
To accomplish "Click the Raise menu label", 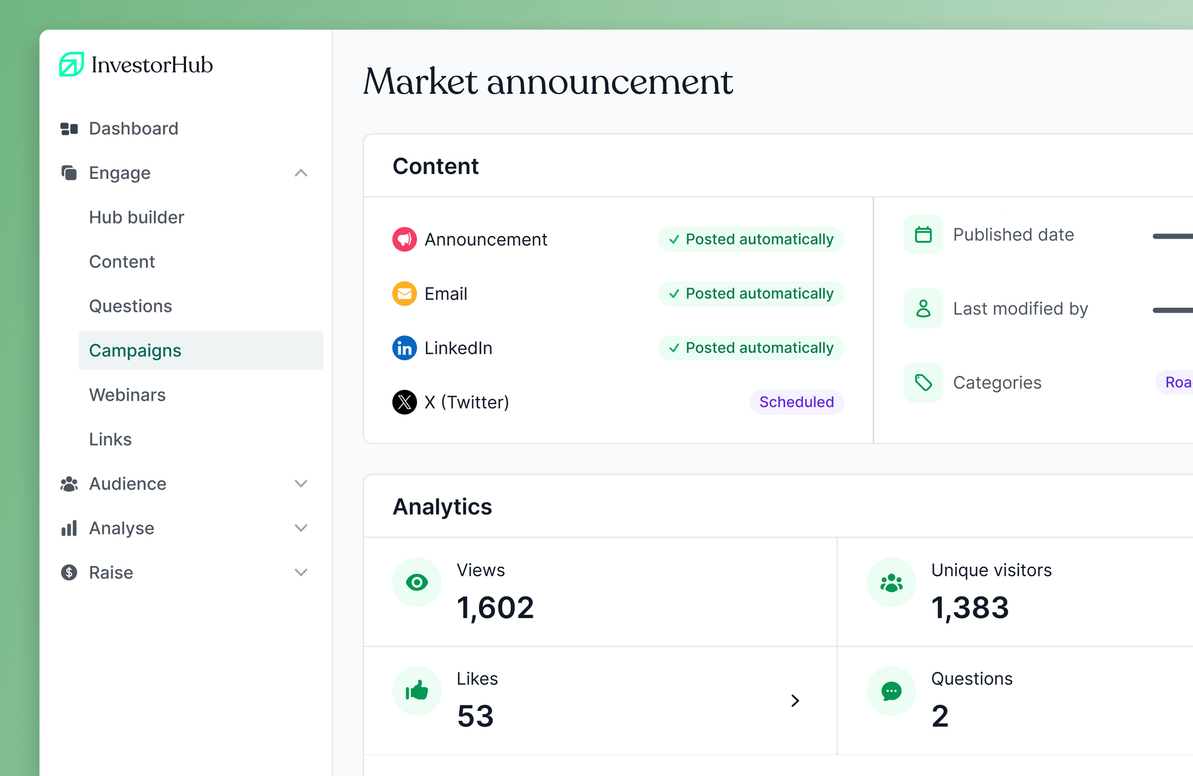I will coord(111,573).
